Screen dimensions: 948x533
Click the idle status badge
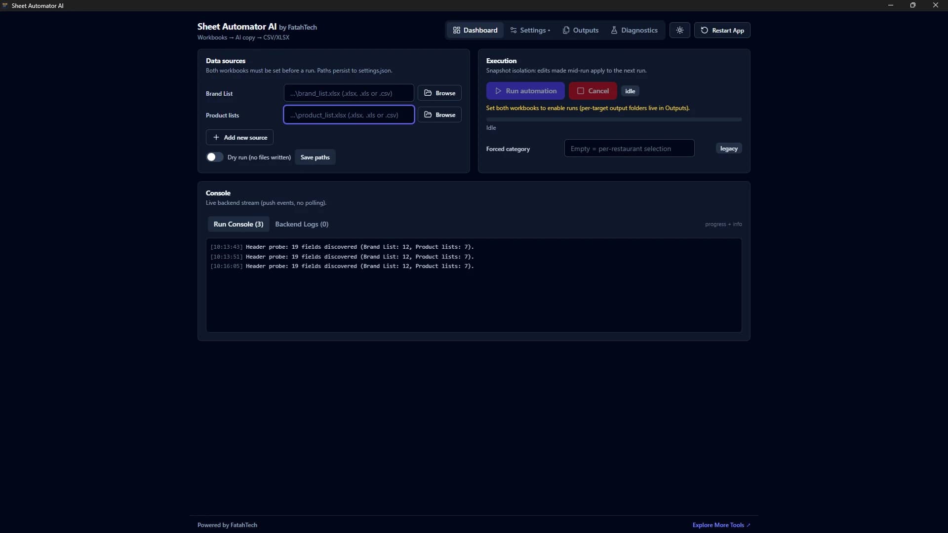click(x=630, y=91)
